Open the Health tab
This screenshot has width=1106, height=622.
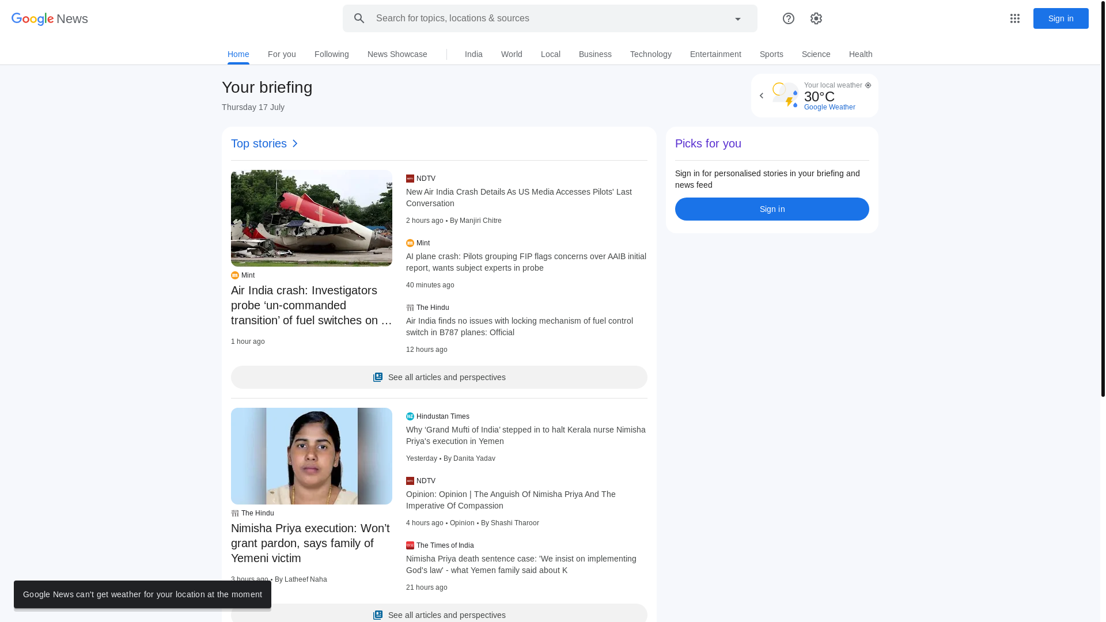click(860, 54)
